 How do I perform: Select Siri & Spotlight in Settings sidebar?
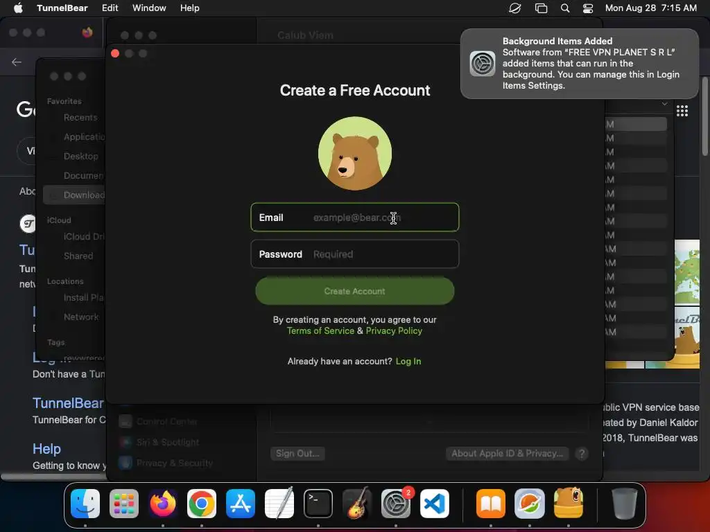(159, 443)
